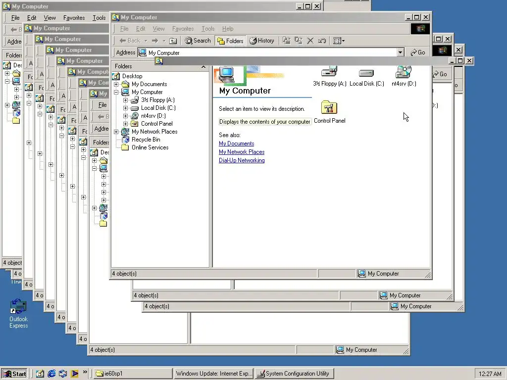Switch to the ie60sp1 taskbar button
Image resolution: width=507 pixels, height=380 pixels.
133,374
